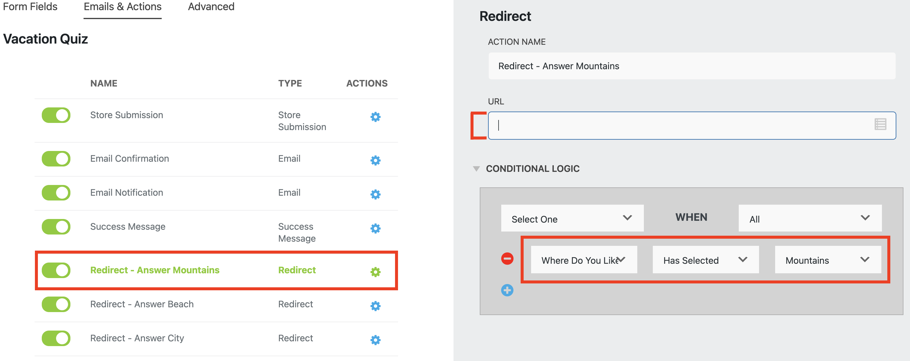The height and width of the screenshot is (361, 910).
Task: Click the gear icon for Redirect - Answer Beach
Action: (x=375, y=306)
